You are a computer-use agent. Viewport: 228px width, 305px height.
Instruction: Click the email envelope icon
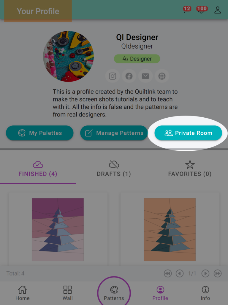point(145,76)
